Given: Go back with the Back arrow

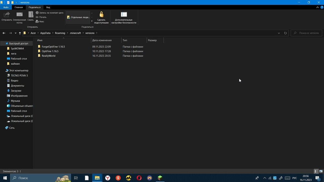Looking at the screenshot, I should (4, 33).
